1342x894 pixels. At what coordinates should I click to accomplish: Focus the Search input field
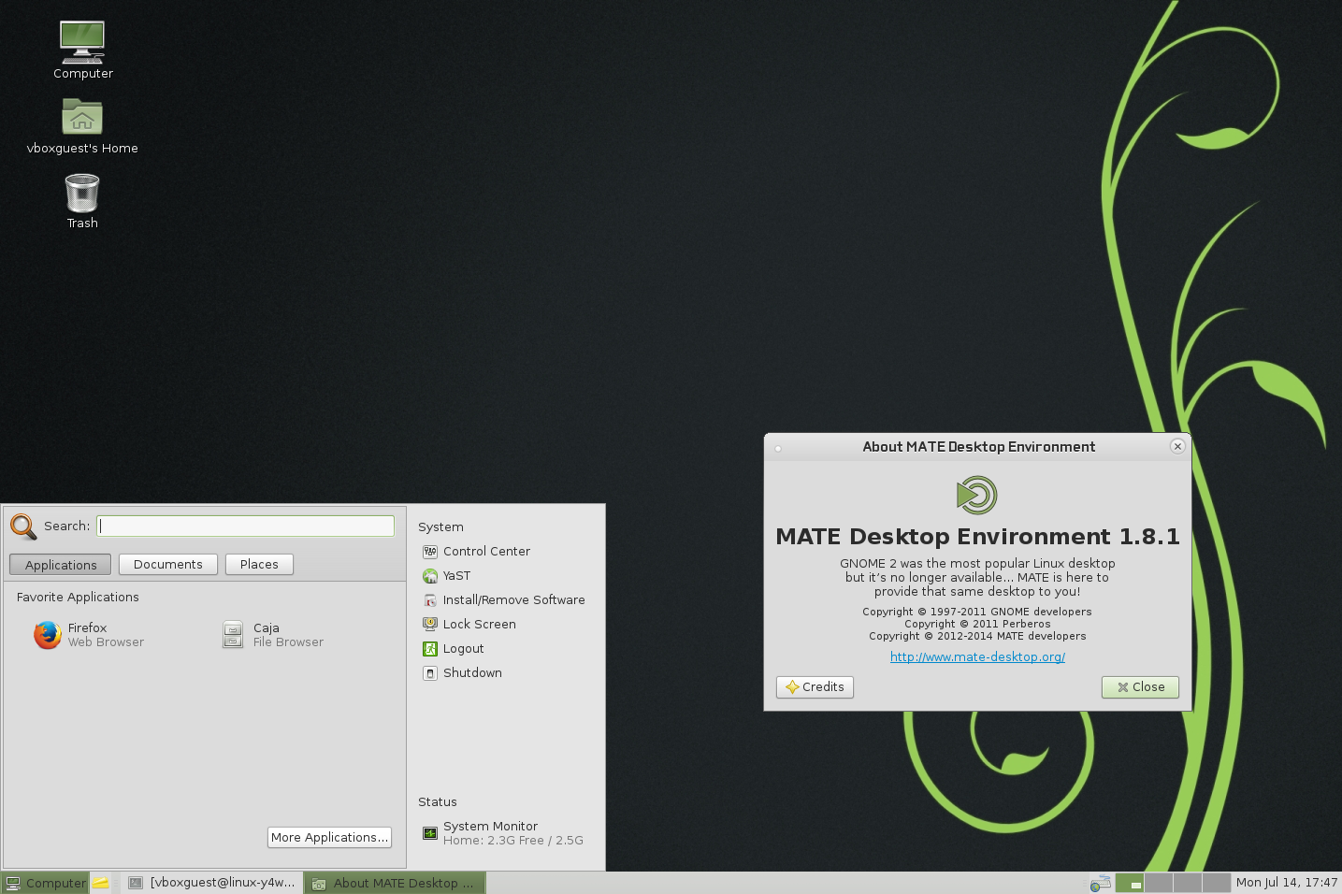click(x=246, y=526)
